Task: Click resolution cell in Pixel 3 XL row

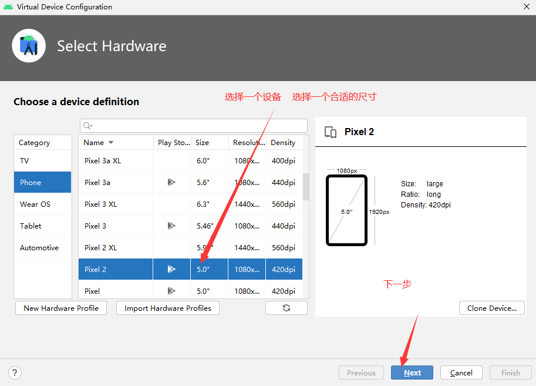Action: click(x=247, y=204)
